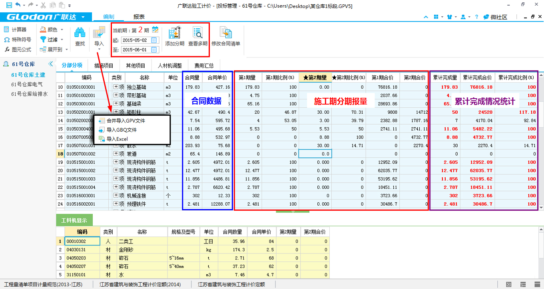Expand the 坡道 row
Viewport: 544px width, 289px height.
point(116,154)
